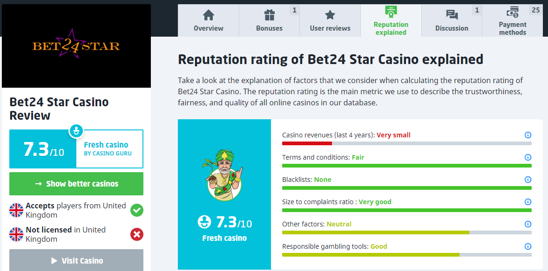Open info icon next to Blacklists
The width and height of the screenshot is (548, 271).
tap(528, 180)
